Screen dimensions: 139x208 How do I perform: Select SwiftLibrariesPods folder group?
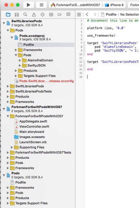[30, 86]
